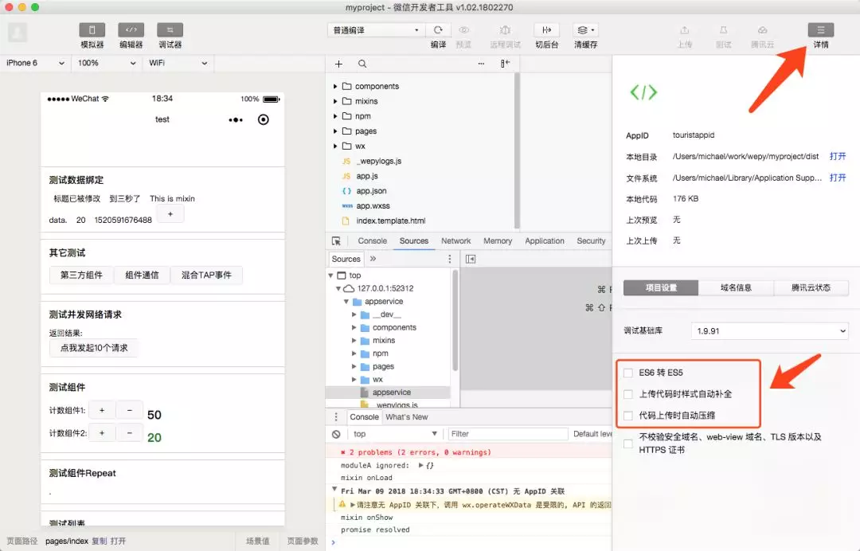The height and width of the screenshot is (551, 860).
Task: Select appservice file in Sources tree
Action: [x=391, y=393]
